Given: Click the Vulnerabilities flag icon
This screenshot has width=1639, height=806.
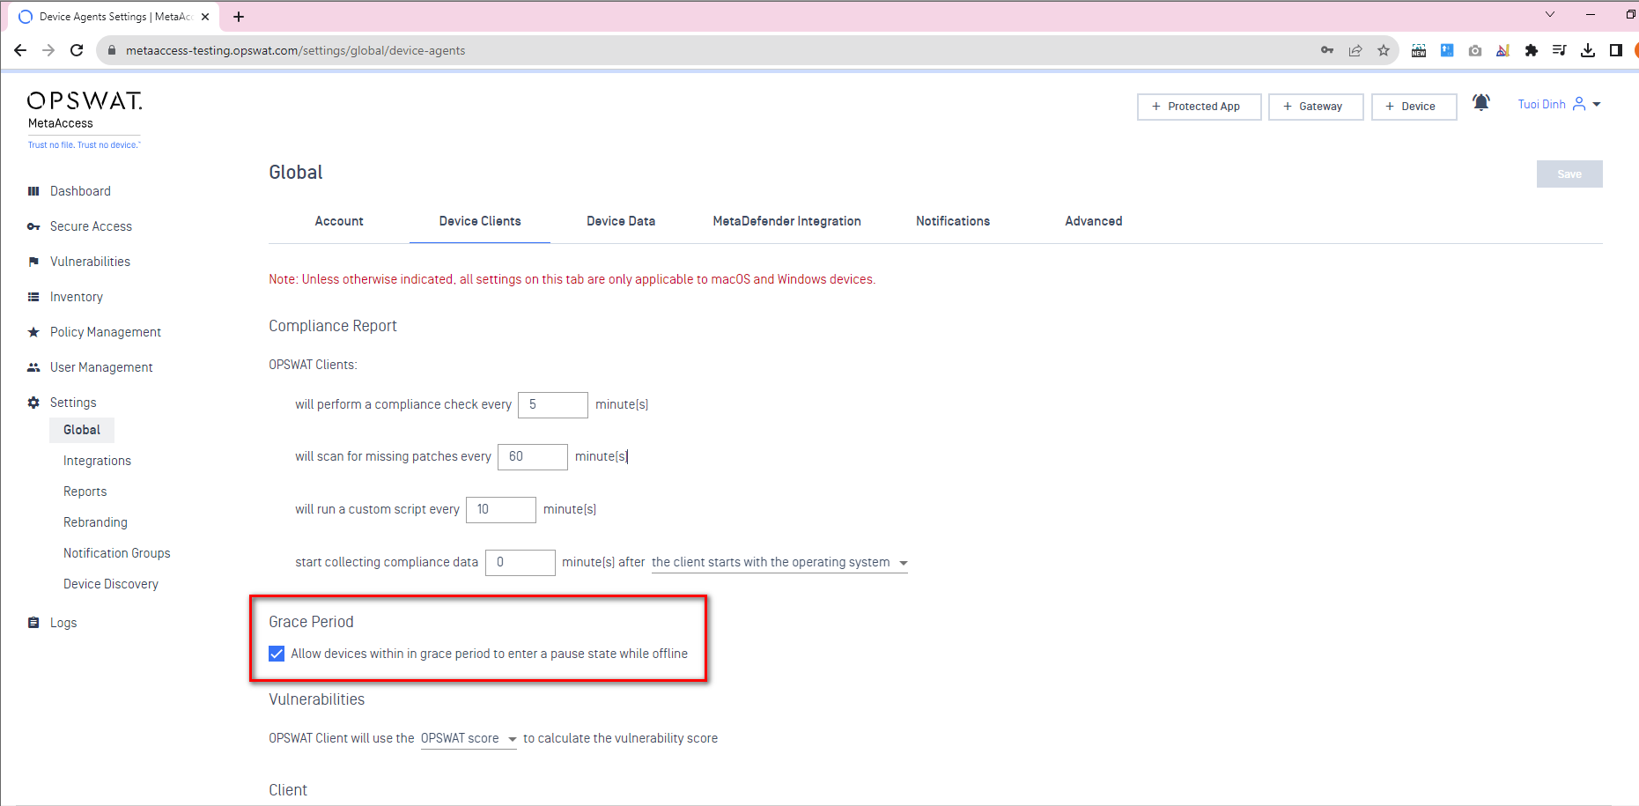Looking at the screenshot, I should pyautogui.click(x=33, y=262).
